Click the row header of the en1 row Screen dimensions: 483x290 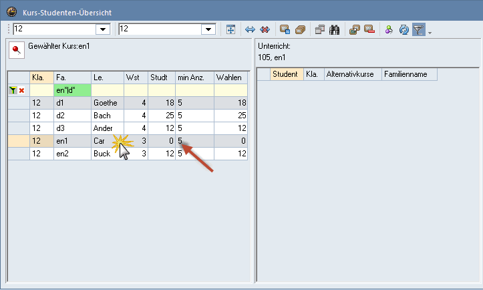[19, 141]
